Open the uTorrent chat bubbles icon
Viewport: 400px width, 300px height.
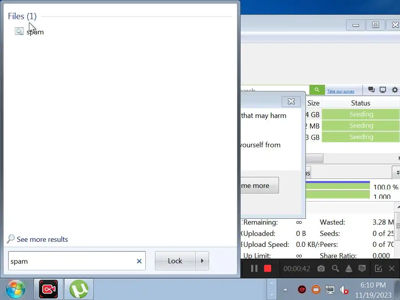[x=371, y=90]
